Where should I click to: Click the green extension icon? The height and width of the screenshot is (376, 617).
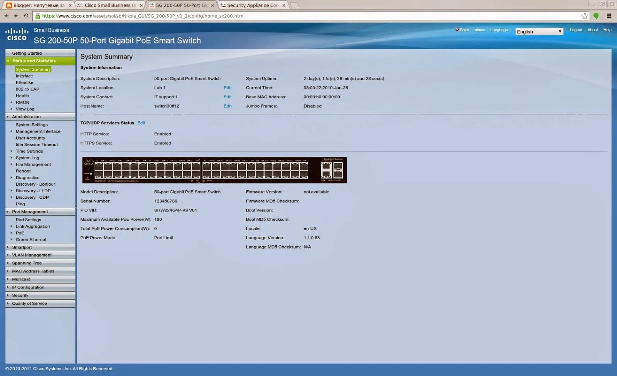point(596,16)
